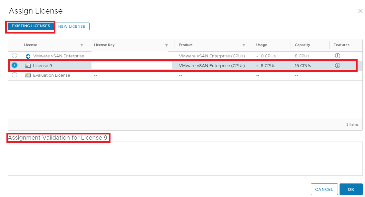The image size is (365, 197).
Task: Open features info for VMware vSAN Enterprise row
Action: tap(337, 56)
